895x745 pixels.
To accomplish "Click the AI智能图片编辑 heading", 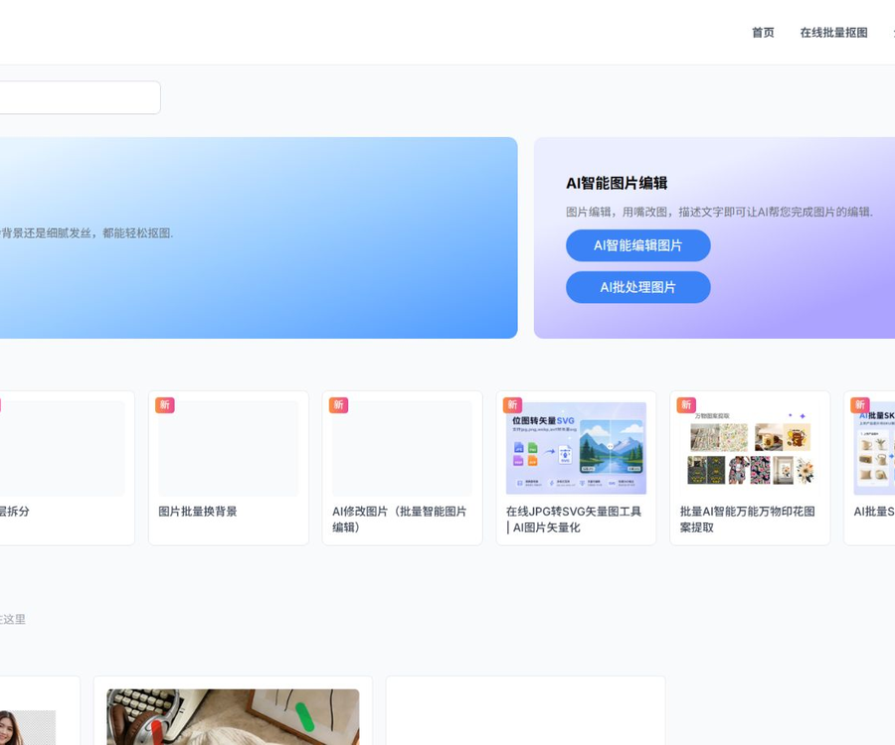I will (617, 183).
